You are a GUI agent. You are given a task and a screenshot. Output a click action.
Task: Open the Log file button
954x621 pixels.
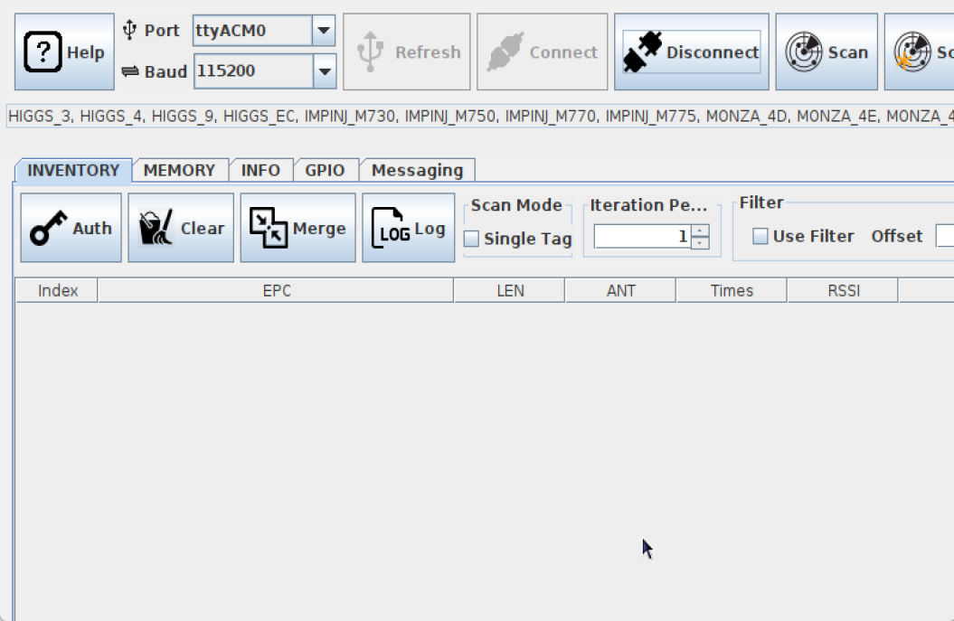(x=408, y=228)
